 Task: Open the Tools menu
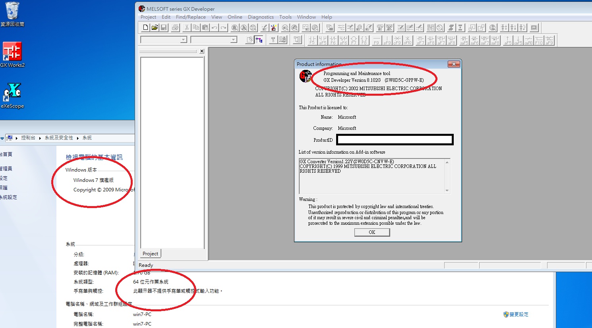pos(285,17)
